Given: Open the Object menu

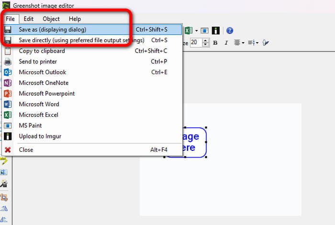Looking at the screenshot, I should click(x=51, y=19).
